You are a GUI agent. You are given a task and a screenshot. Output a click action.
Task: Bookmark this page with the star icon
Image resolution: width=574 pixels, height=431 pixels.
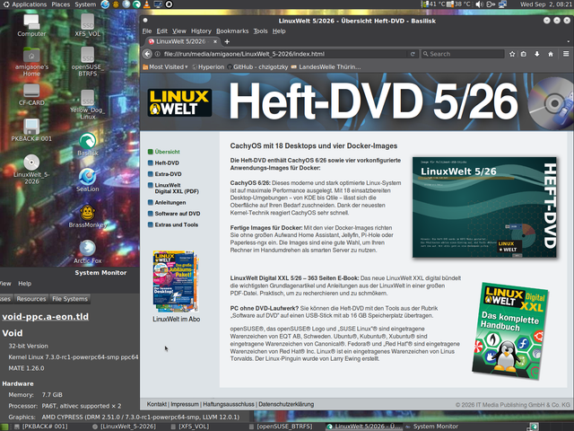[x=512, y=54]
